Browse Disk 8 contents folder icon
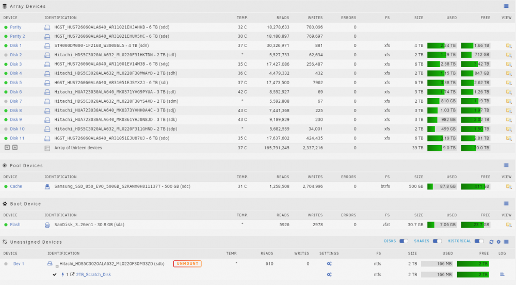This screenshot has height=285, width=516. (x=509, y=110)
